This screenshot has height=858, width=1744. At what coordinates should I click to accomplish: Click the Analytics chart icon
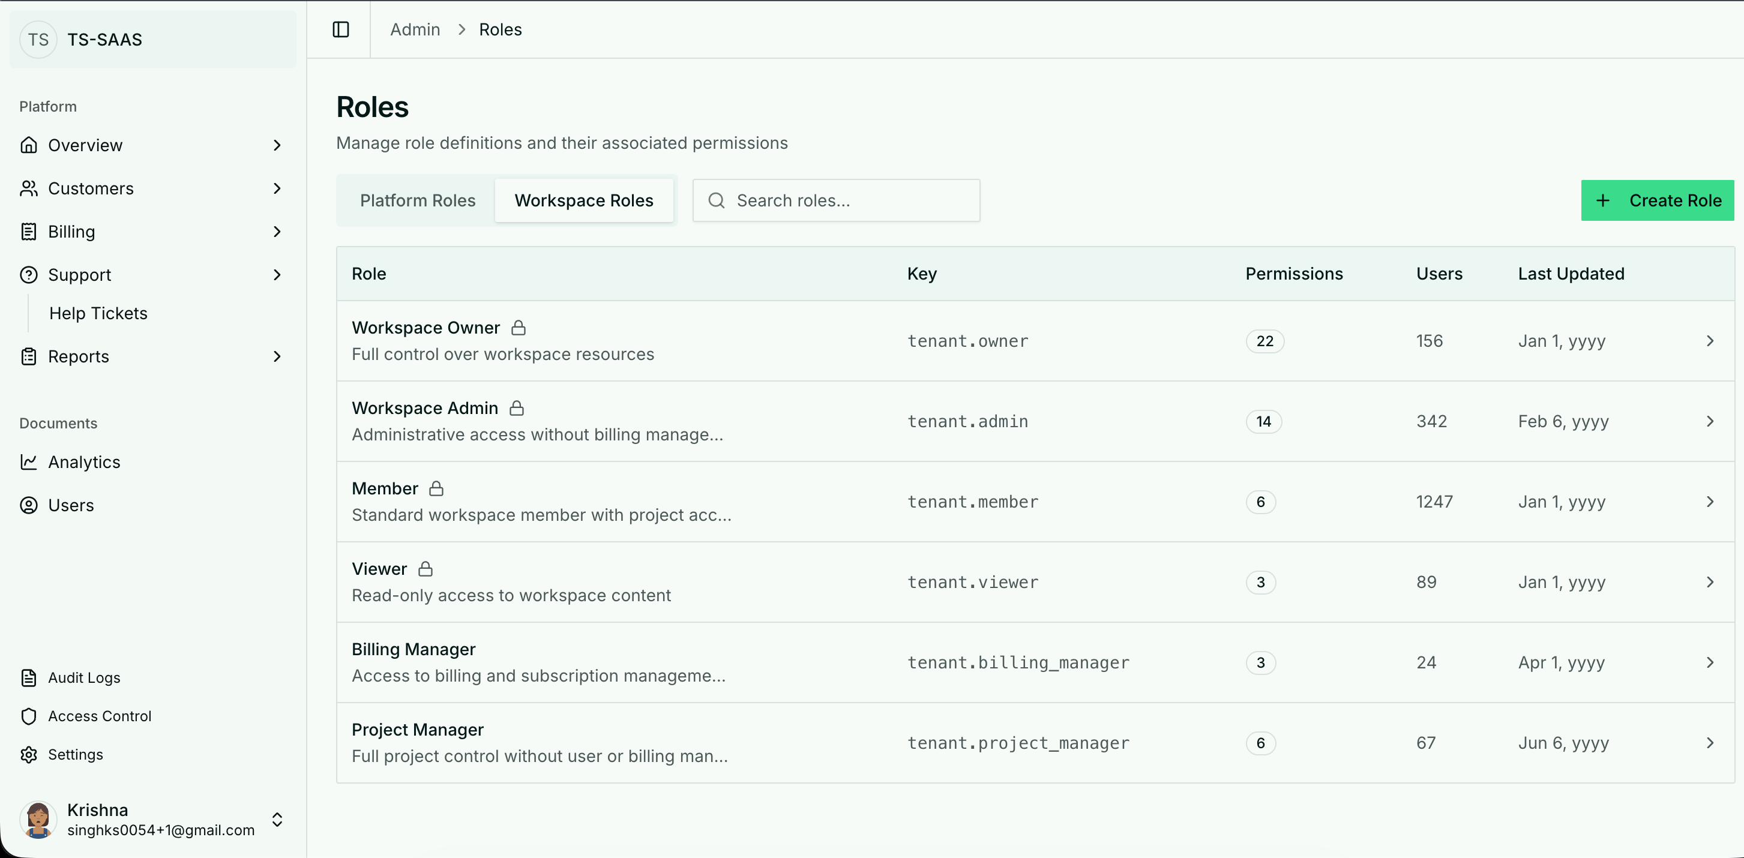(x=28, y=462)
